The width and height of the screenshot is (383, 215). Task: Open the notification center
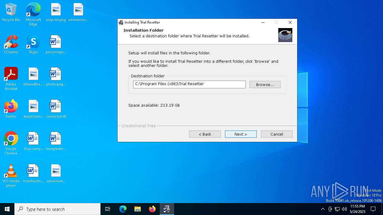(x=373, y=209)
